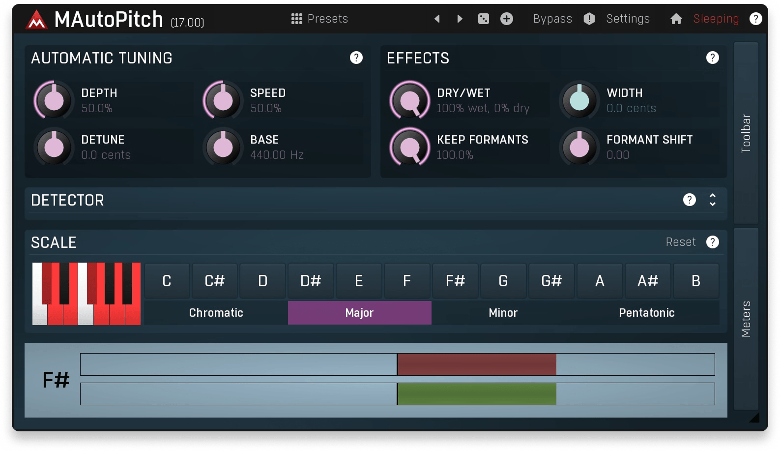Expand the Detector section arrows

click(712, 200)
